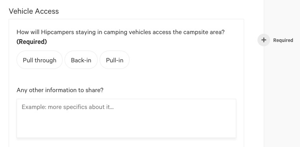Click the plus icon beside Required
Viewport: 300px width, 147px height.
click(264, 40)
